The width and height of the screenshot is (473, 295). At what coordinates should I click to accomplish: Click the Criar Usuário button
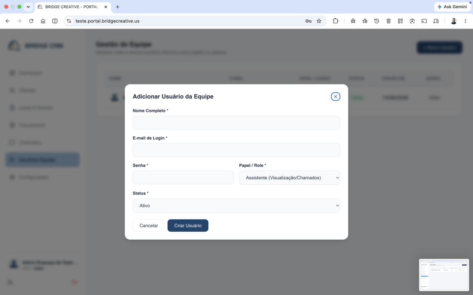point(188,225)
